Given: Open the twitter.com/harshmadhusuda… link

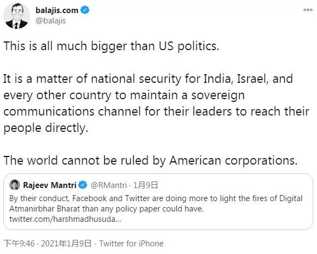Looking at the screenshot, I should [65, 219].
